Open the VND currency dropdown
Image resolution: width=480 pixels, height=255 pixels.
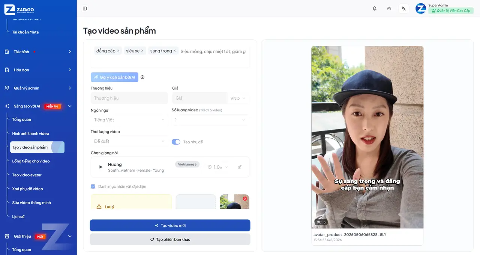pyautogui.click(x=238, y=98)
